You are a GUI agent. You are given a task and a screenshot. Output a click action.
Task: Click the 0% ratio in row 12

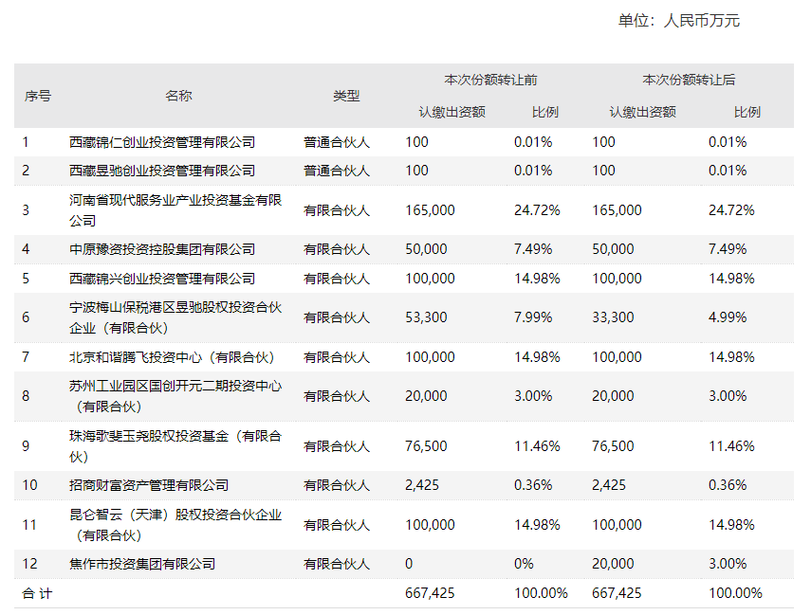click(524, 564)
